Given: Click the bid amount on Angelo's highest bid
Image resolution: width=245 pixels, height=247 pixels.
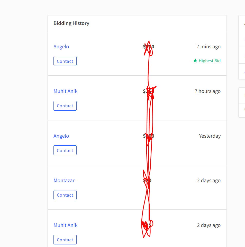Looking at the screenshot, I should pos(149,47).
